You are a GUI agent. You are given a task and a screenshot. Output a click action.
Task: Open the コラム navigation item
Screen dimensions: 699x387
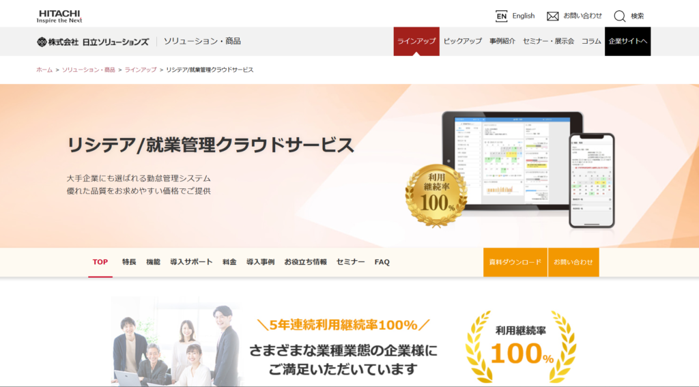click(x=591, y=41)
